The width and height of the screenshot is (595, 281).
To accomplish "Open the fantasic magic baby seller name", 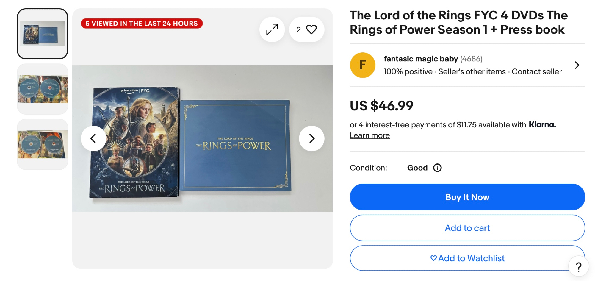I will coord(421,59).
